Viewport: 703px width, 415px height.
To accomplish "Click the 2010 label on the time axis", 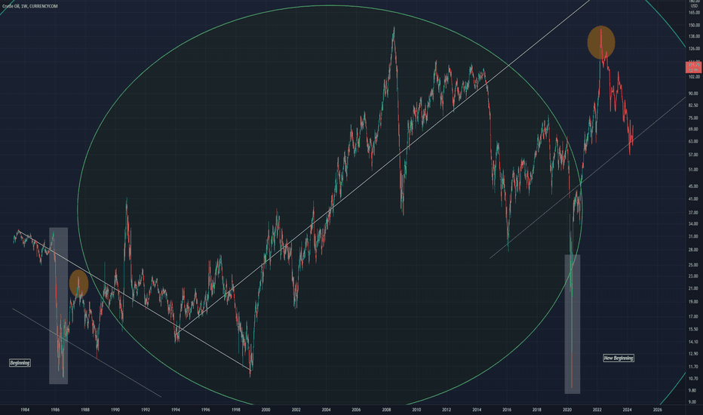I will [416, 410].
